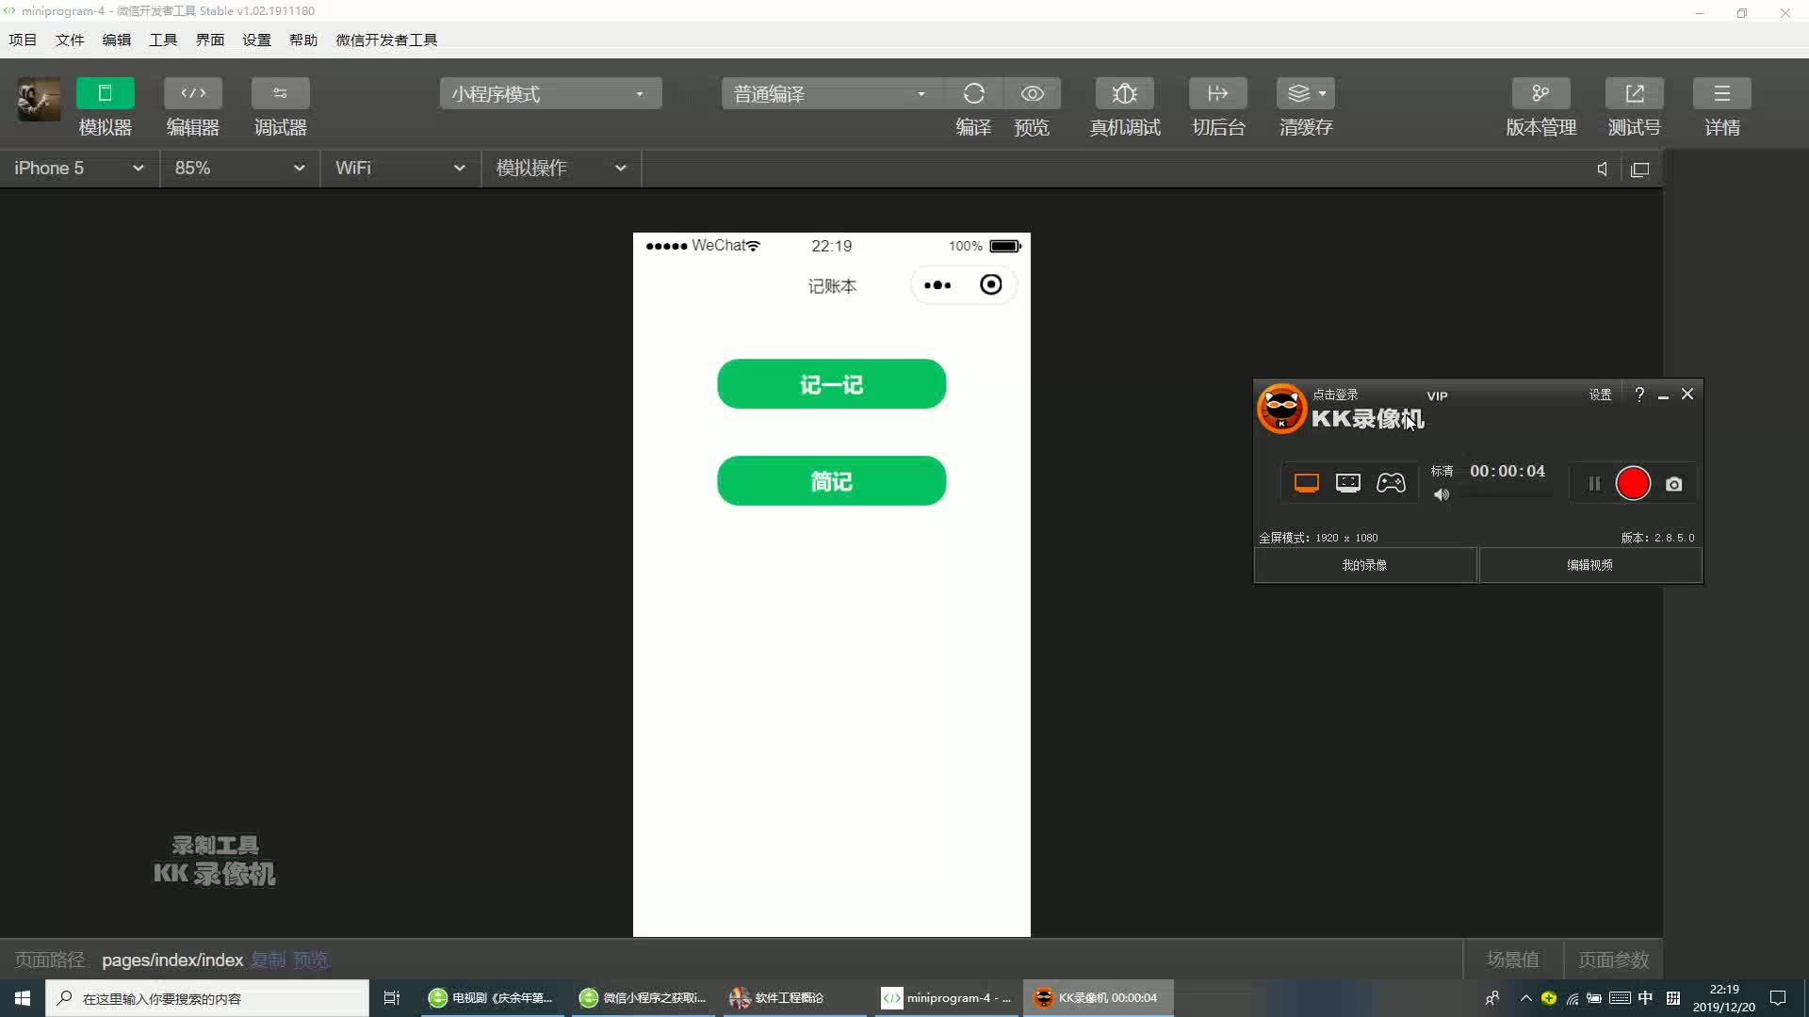Open real device debugging bug icon

coord(1124,93)
